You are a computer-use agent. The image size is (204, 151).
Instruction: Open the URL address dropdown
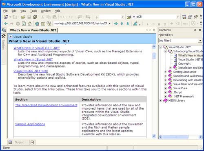(x=109, y=24)
